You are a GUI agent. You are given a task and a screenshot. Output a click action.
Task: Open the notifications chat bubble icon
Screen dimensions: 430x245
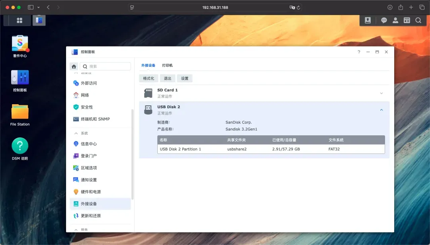[384, 20]
